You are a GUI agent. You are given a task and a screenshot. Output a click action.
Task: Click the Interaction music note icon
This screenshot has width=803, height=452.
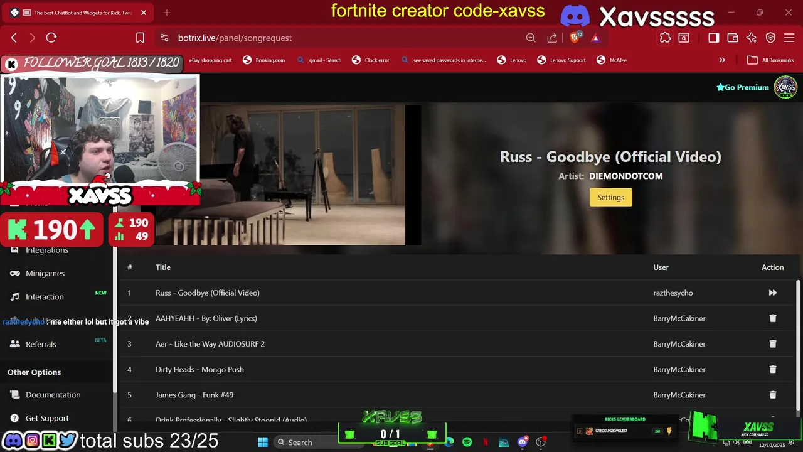tap(14, 296)
